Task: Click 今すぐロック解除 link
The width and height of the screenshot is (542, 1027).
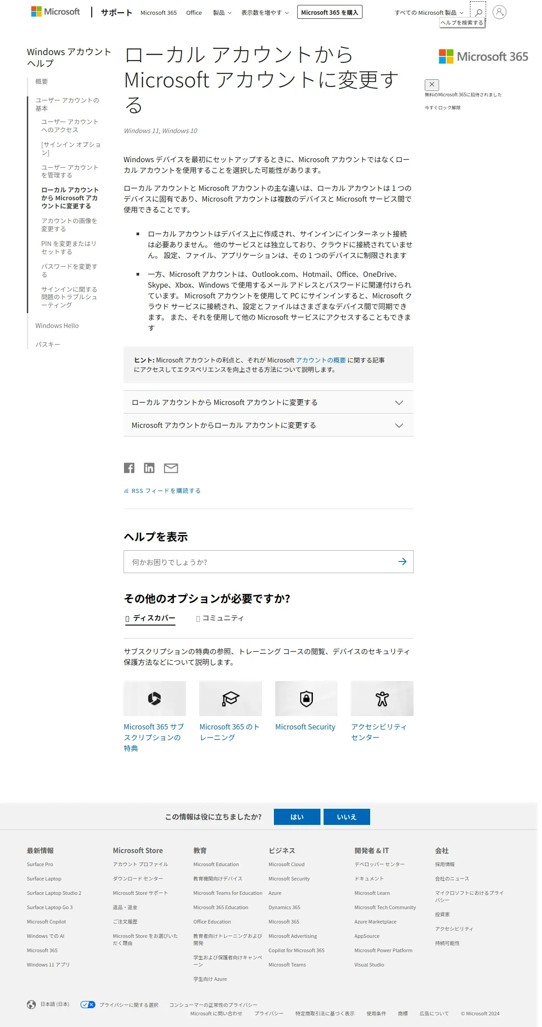Action: (x=443, y=108)
